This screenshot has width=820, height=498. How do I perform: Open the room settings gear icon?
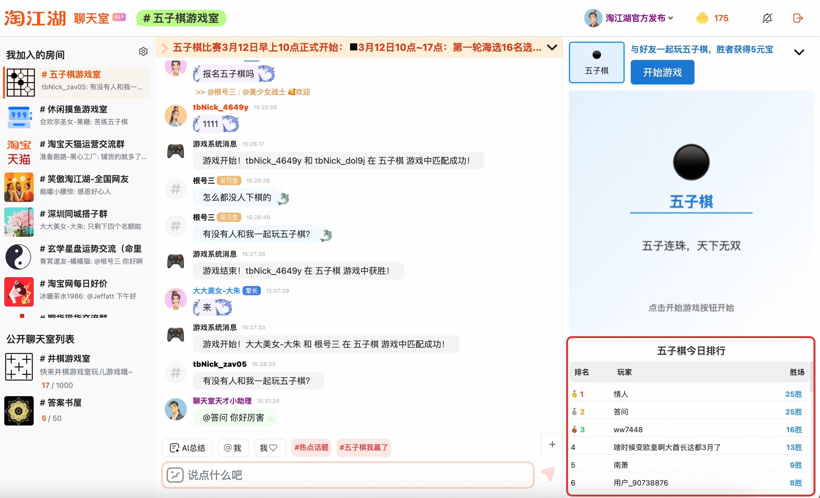click(143, 51)
